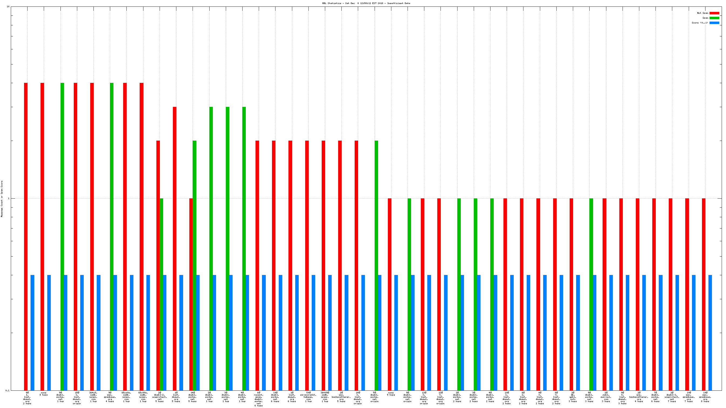This screenshot has height=408, width=726.
Task: Select the '15@ 1.list.dnswl.org origin' label
Action: (x=77, y=398)
